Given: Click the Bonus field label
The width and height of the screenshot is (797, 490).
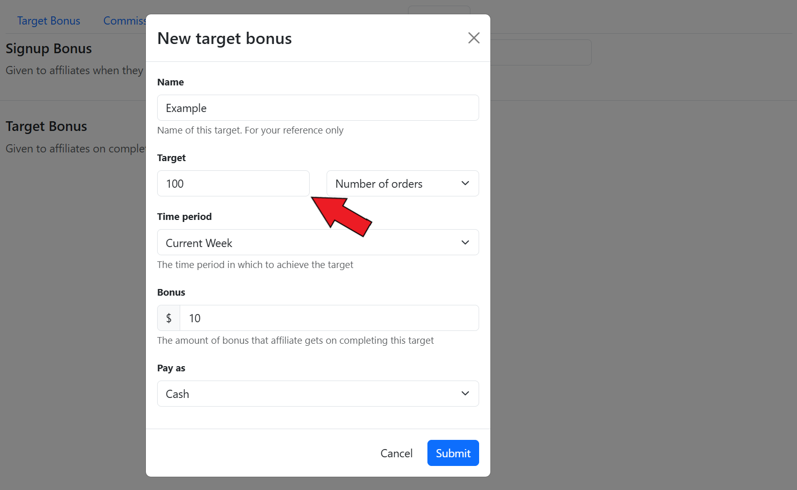Looking at the screenshot, I should point(171,293).
